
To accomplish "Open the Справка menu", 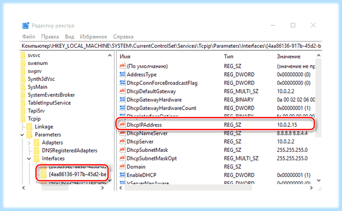I will pos(123,36).
